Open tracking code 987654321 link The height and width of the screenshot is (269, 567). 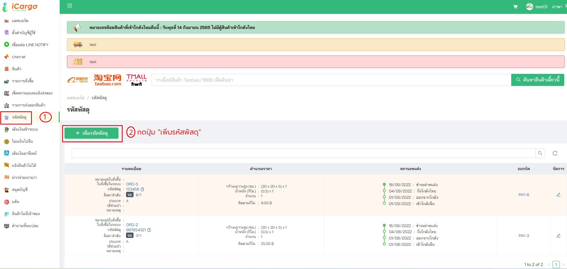pos(136,230)
